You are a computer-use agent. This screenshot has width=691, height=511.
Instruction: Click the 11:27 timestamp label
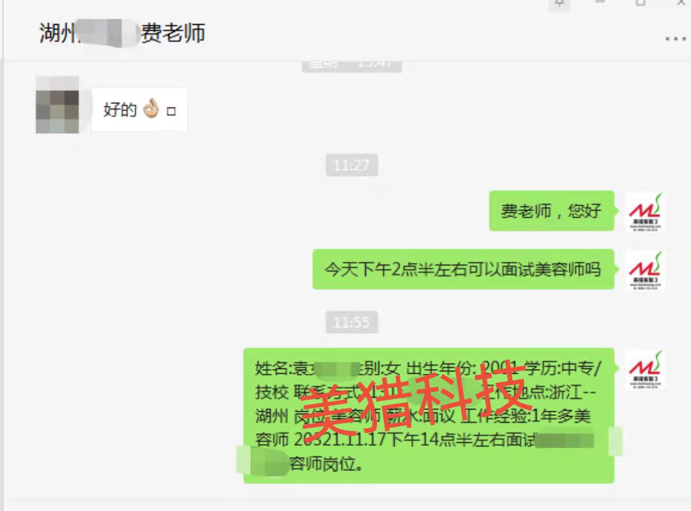(351, 165)
